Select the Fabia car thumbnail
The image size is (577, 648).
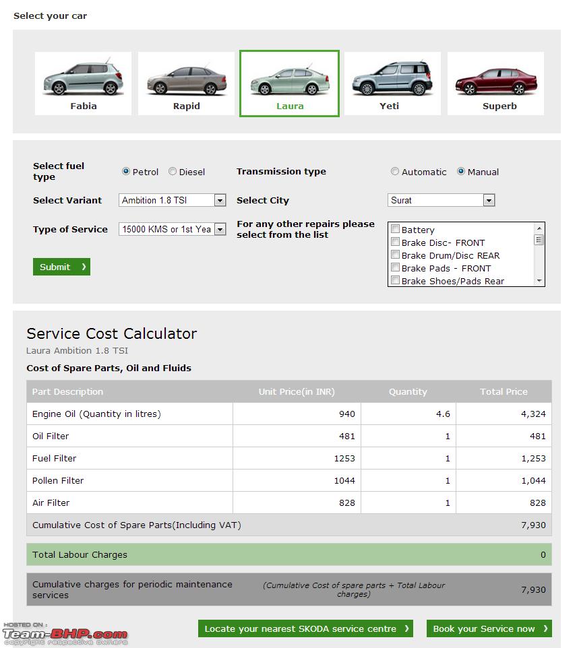click(x=83, y=84)
